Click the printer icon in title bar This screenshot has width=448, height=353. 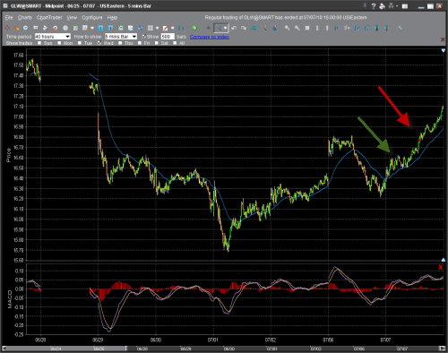click(x=382, y=6)
